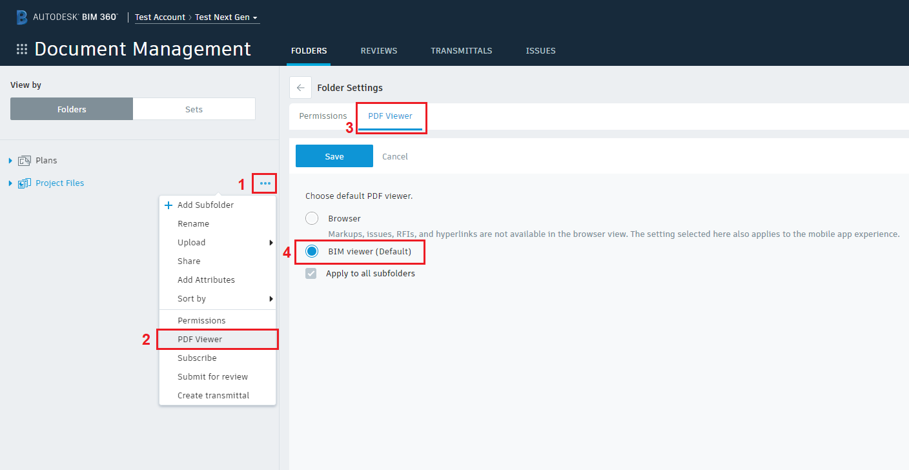909x470 pixels.
Task: Select the BIM viewer (Default) radio button
Action: (312, 251)
